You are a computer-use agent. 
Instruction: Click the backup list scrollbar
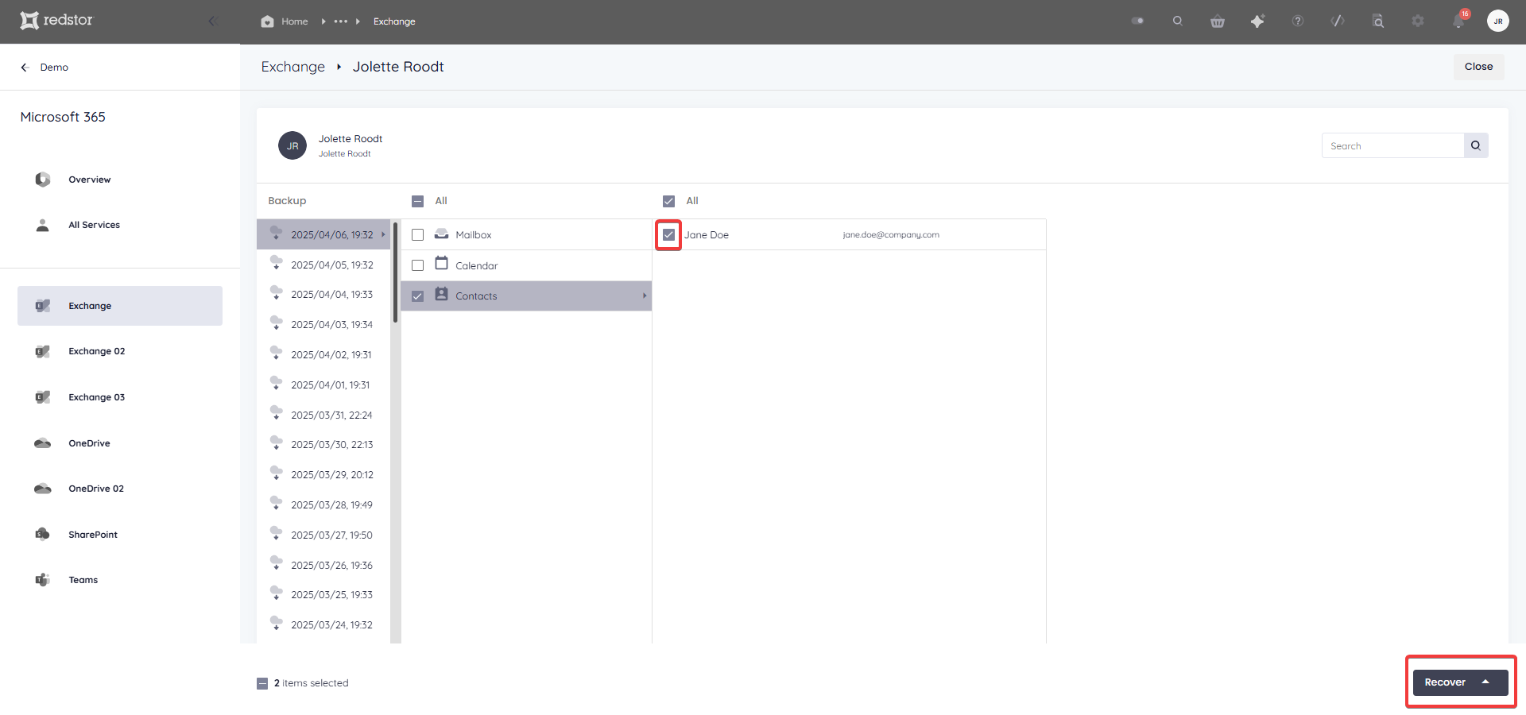click(x=395, y=272)
